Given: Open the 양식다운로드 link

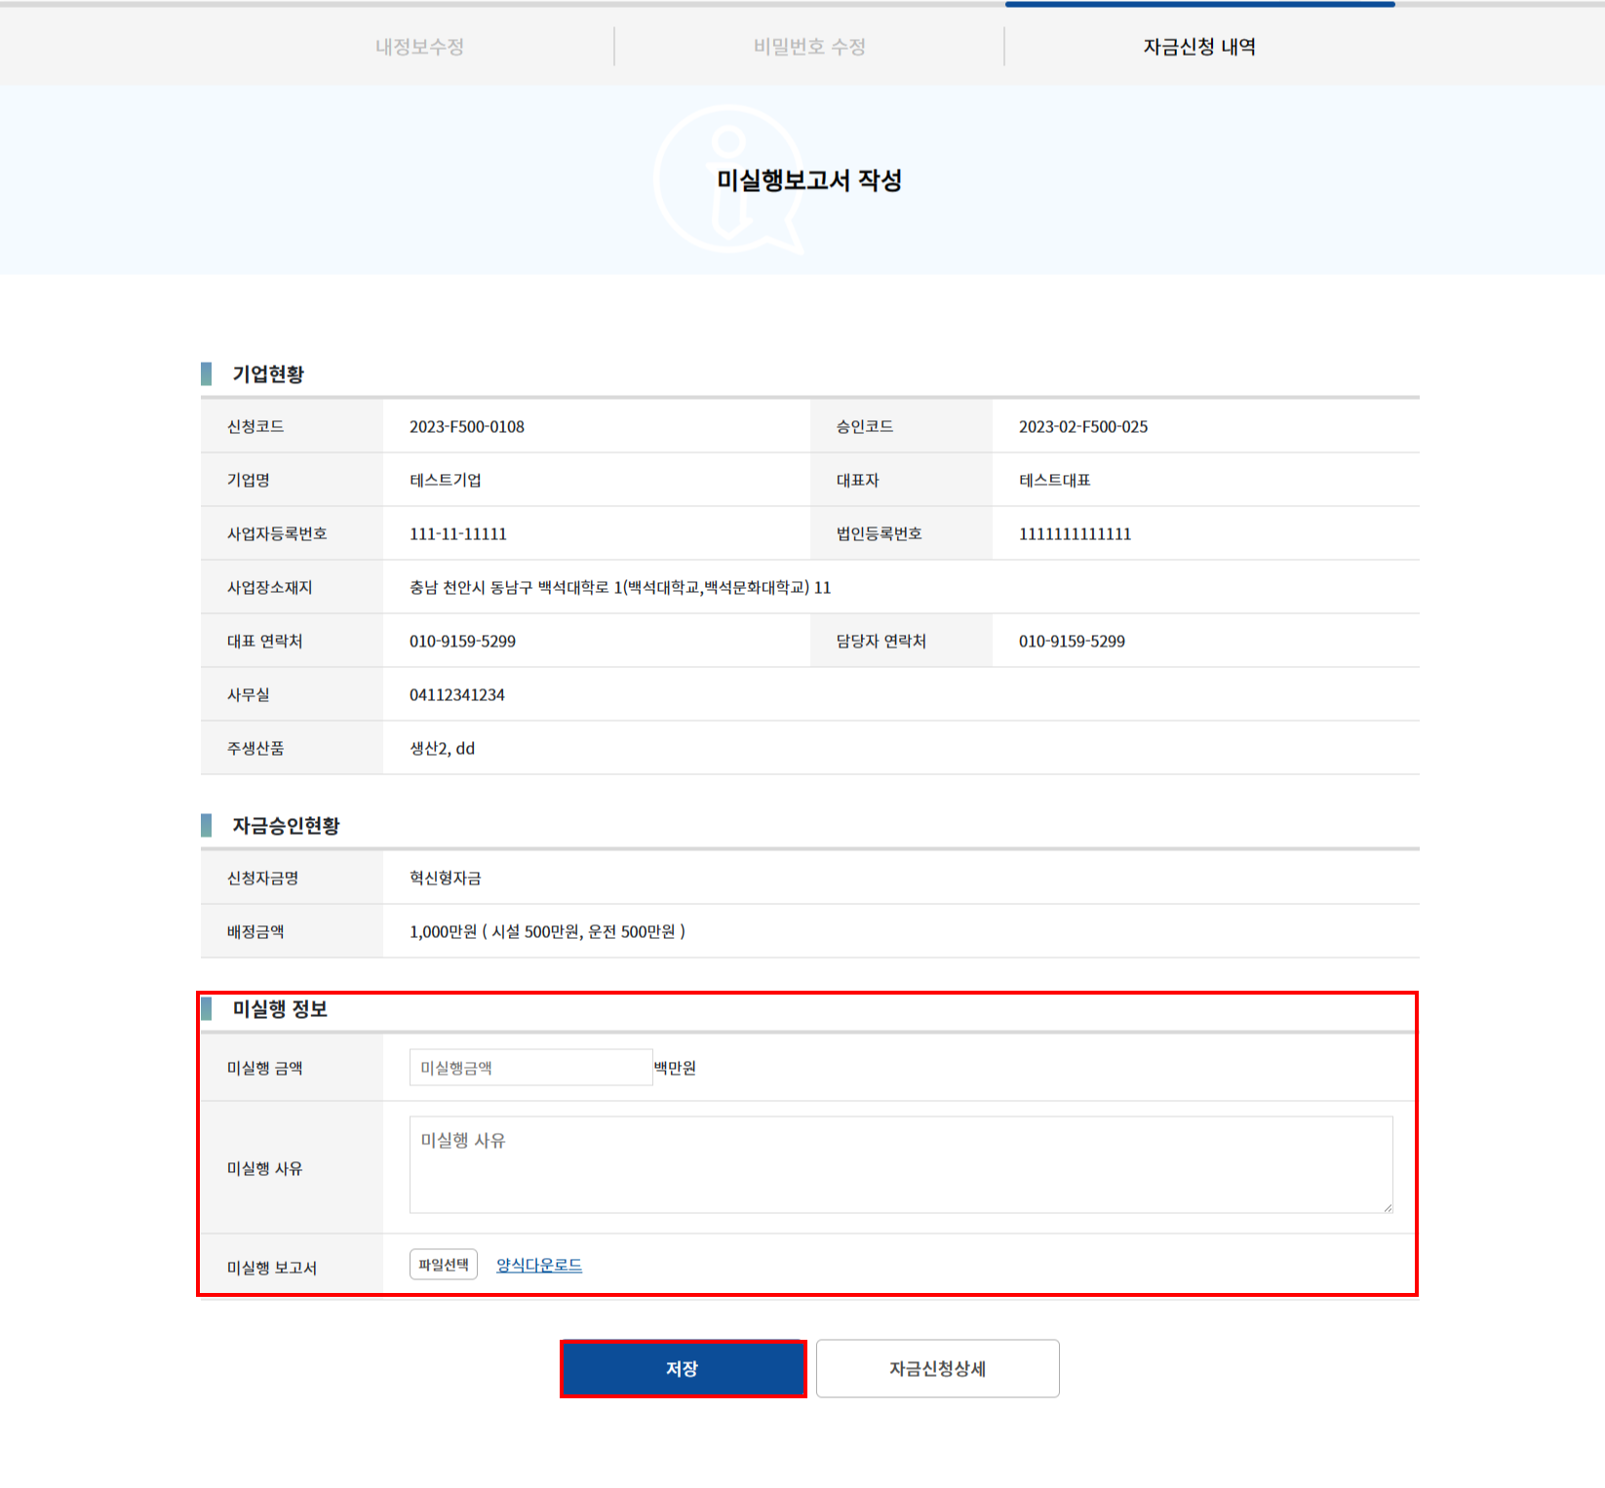Looking at the screenshot, I should pyautogui.click(x=539, y=1265).
